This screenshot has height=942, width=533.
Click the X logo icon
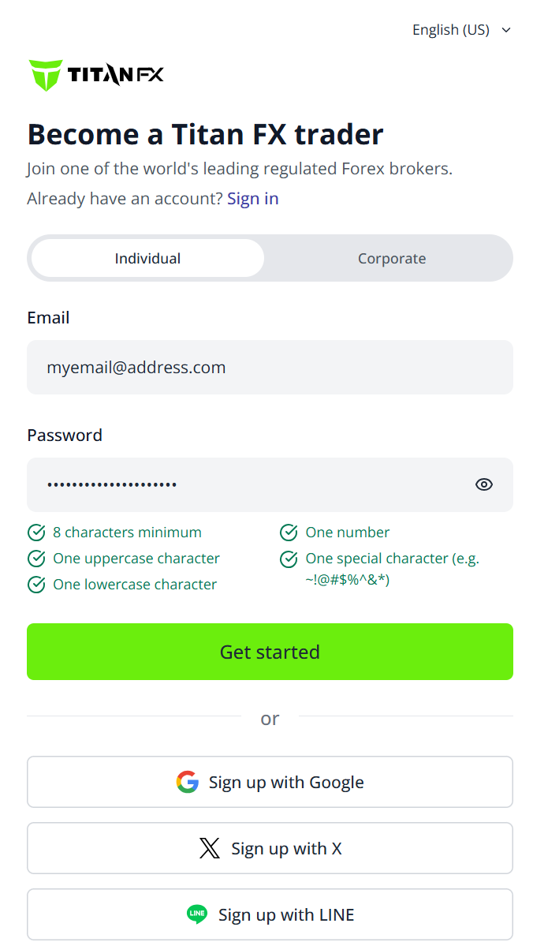210,848
